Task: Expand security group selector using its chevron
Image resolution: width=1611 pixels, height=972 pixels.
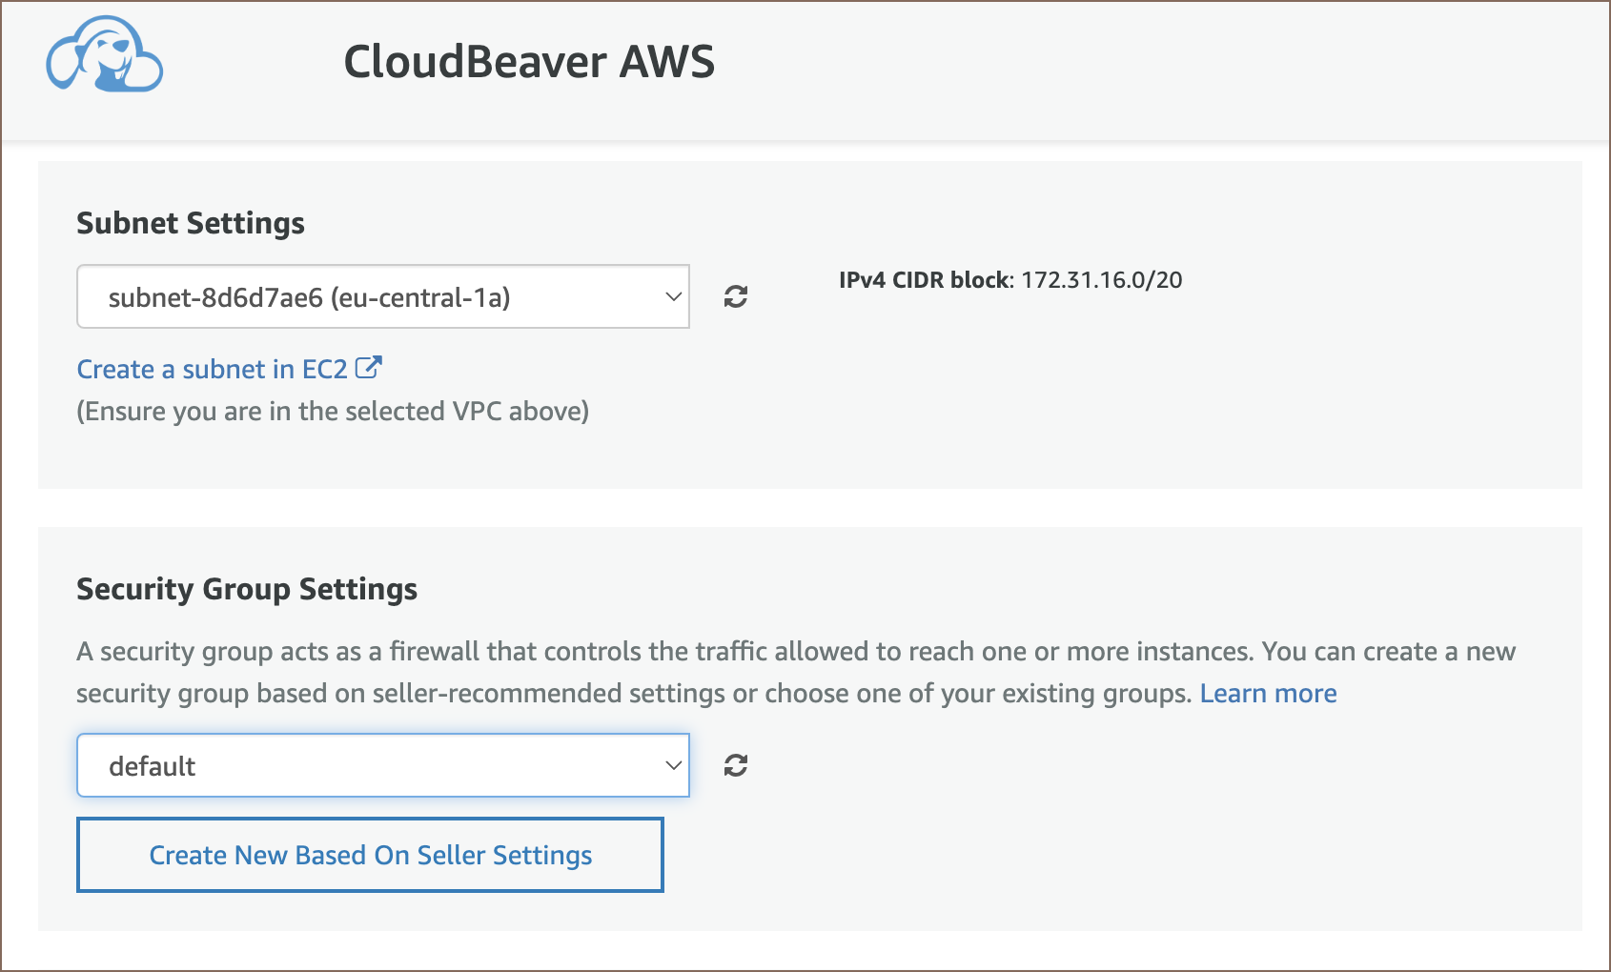Action: pos(673,765)
